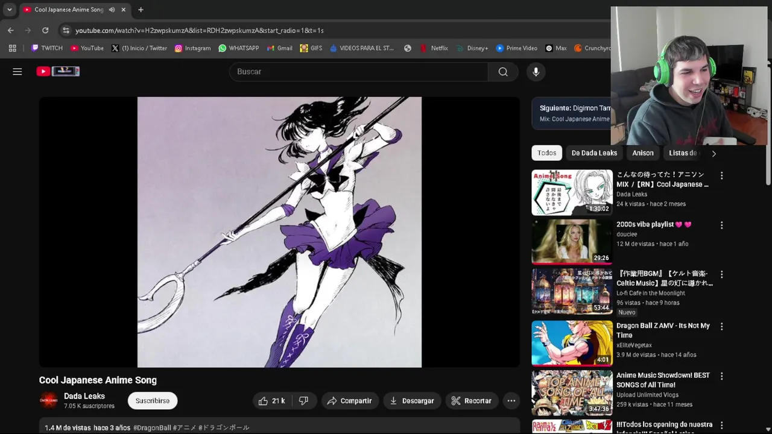Select the De Dada Leaks chip
The height and width of the screenshot is (434, 772).
[594, 153]
